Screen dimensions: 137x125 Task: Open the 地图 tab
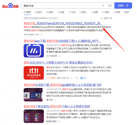point(95,12)
